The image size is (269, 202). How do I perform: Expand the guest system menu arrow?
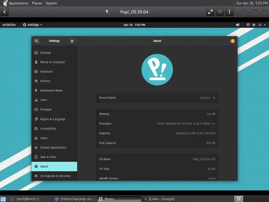(265, 25)
